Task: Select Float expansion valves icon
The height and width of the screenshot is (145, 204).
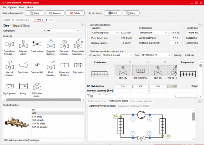Action: point(51,65)
